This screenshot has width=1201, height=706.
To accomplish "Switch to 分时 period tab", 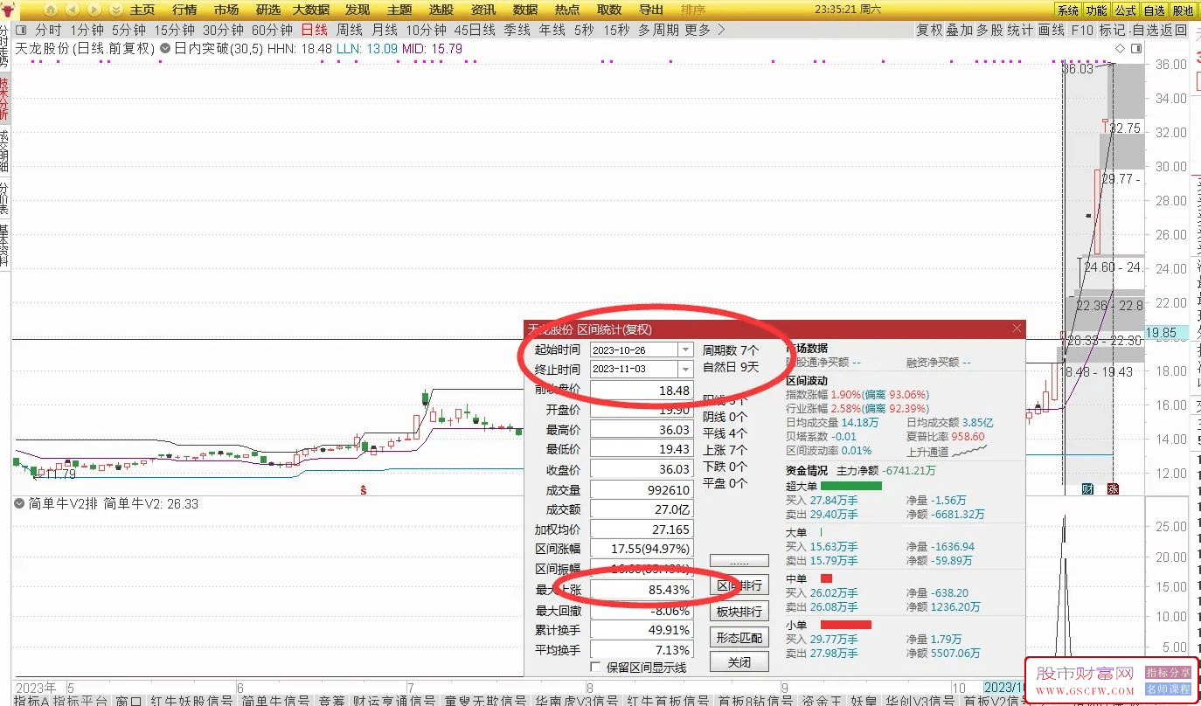I will [x=49, y=30].
